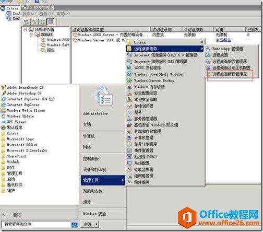Click the 搜索程序和文件 search box
Image resolution: width=263 pixels, height=232 pixels.
(35, 224)
